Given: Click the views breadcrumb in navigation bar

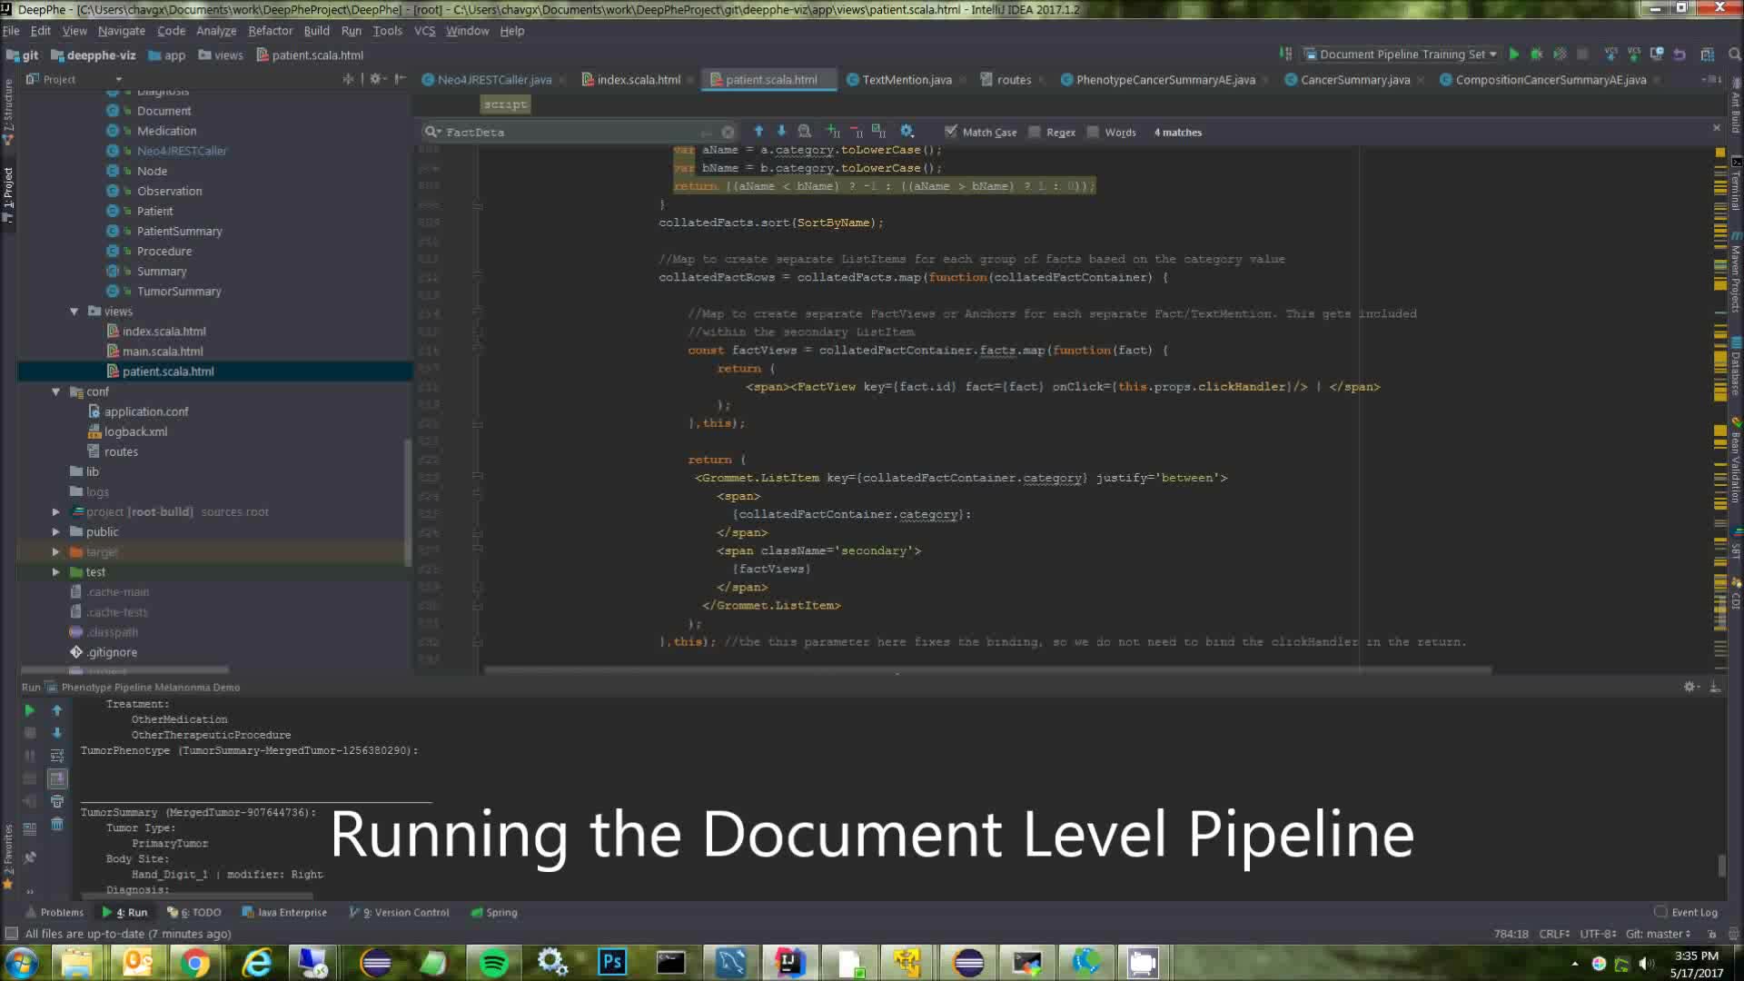Looking at the screenshot, I should point(221,54).
